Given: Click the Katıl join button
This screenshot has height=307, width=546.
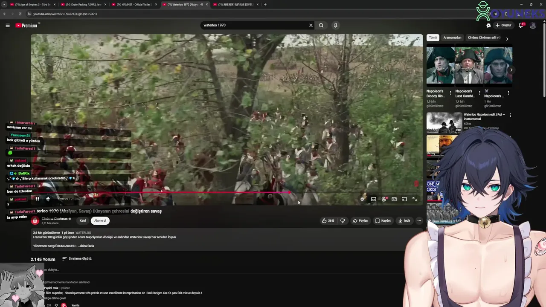Looking at the screenshot, I should (83, 220).
